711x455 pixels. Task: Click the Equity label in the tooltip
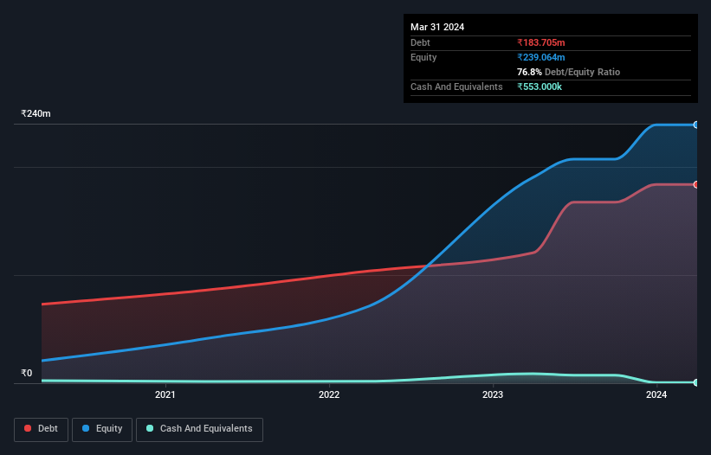coord(423,57)
